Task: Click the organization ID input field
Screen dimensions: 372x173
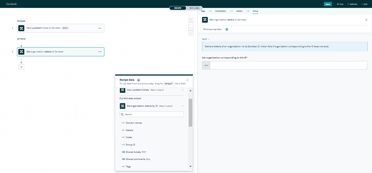Action: pos(289,65)
